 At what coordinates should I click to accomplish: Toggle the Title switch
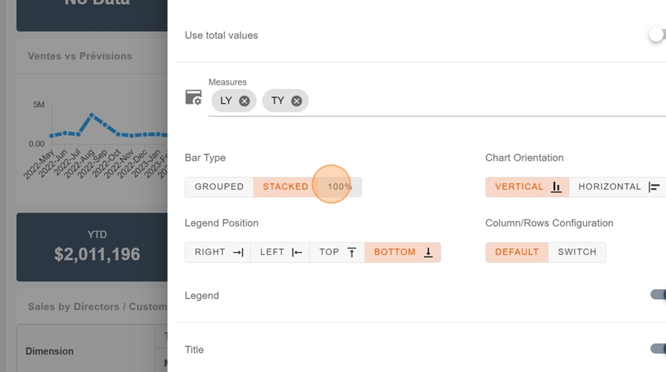click(657, 349)
